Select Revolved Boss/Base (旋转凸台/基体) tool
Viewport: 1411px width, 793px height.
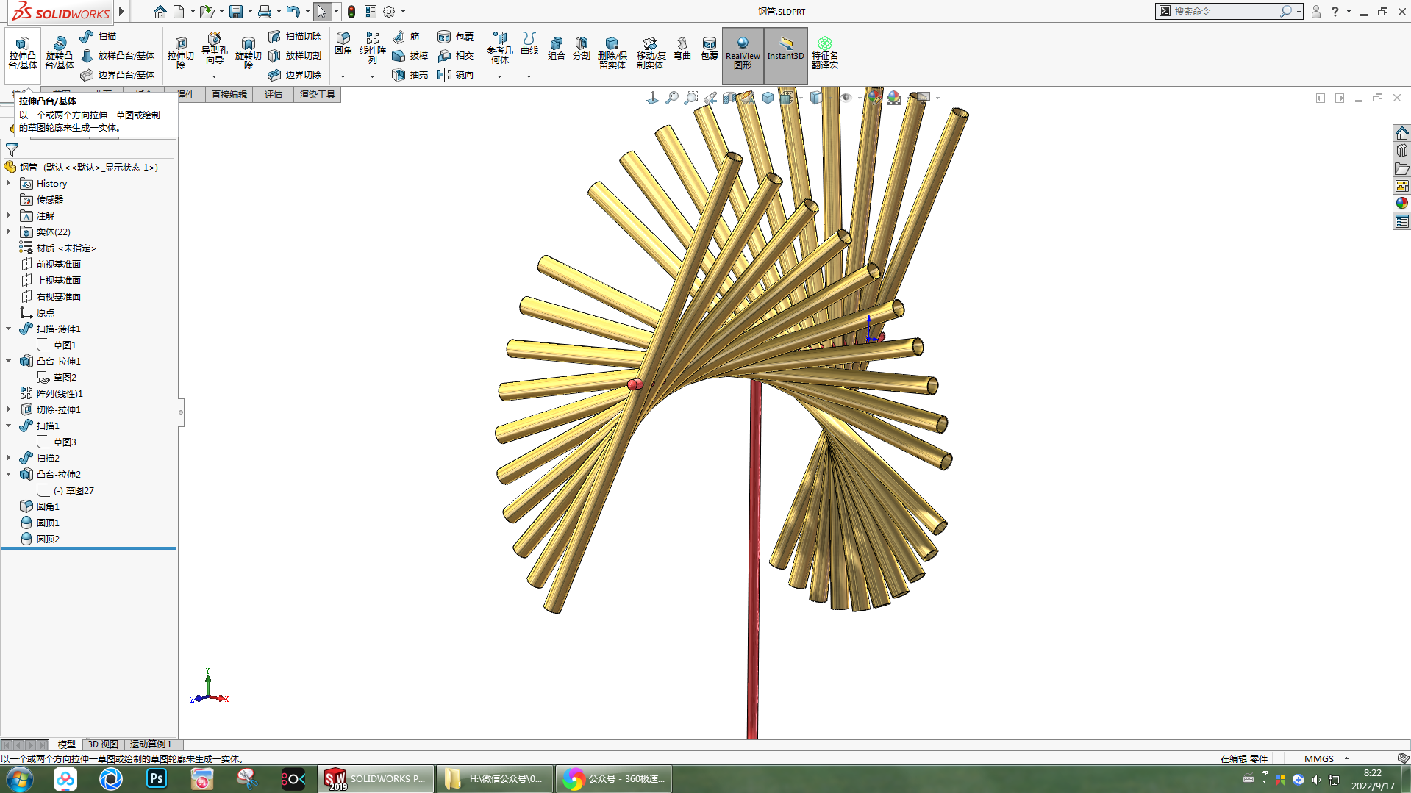pyautogui.click(x=60, y=51)
